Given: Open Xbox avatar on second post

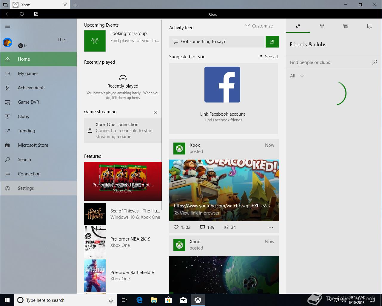Looking at the screenshot, I should [179, 245].
